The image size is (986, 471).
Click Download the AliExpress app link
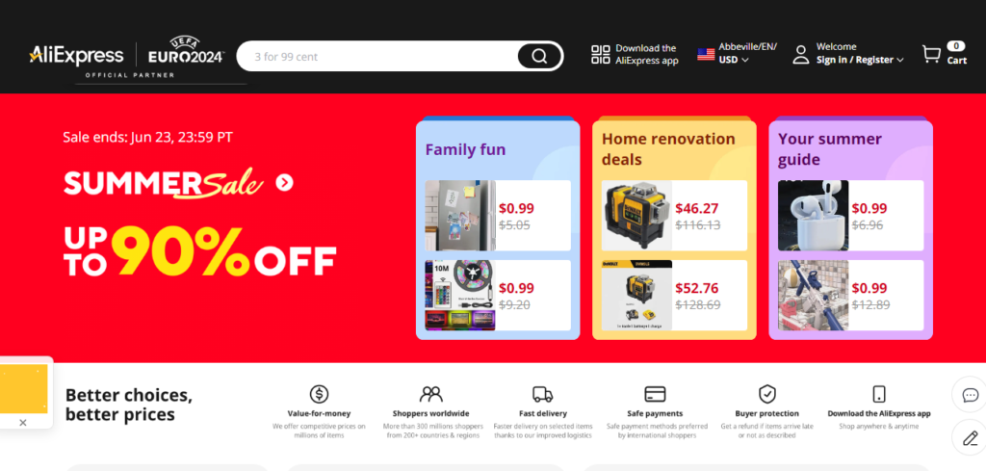646,54
